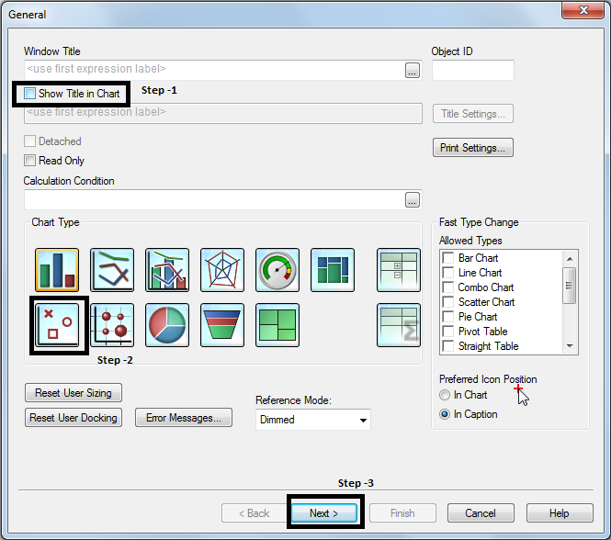Pick the Radar Chart type icon
This screenshot has width=611, height=540.
pyautogui.click(x=222, y=270)
